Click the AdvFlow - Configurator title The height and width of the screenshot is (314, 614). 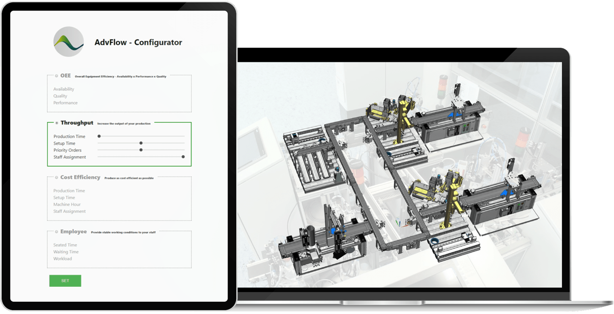(138, 43)
